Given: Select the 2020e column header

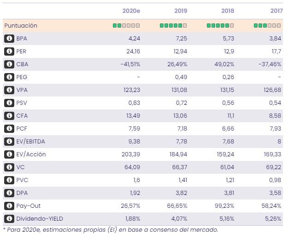Looking at the screenshot, I should tap(131, 11).
